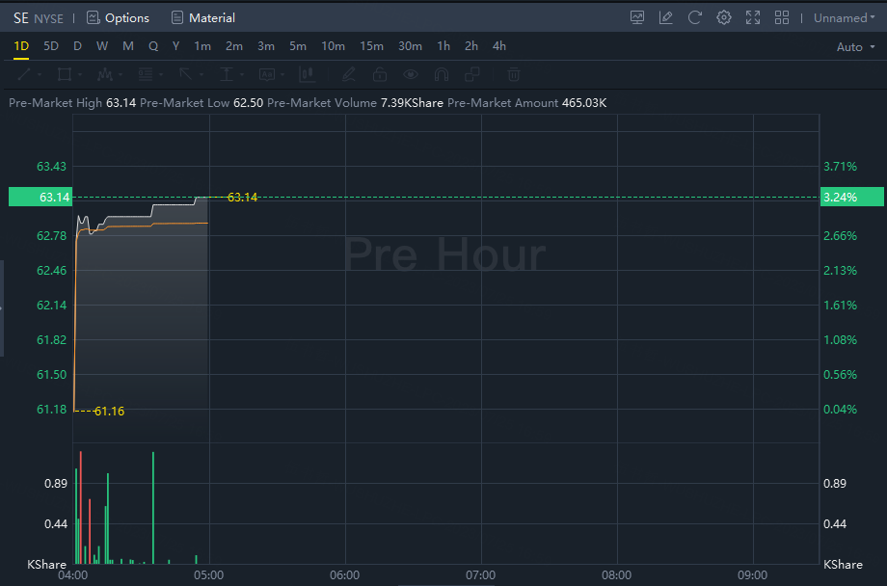The width and height of the screenshot is (887, 586).
Task: Expand the rectangle tool dropdown arrow
Action: 80,74
